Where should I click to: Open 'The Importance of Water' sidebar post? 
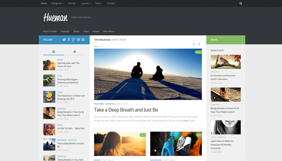click(71, 97)
